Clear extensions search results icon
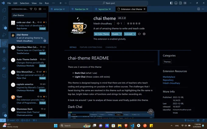Screen dimensions: 207x129 click(x=40, y=9)
